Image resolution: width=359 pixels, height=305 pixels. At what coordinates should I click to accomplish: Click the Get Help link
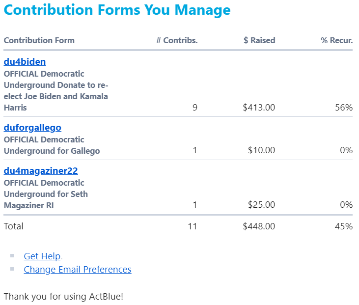(x=42, y=256)
